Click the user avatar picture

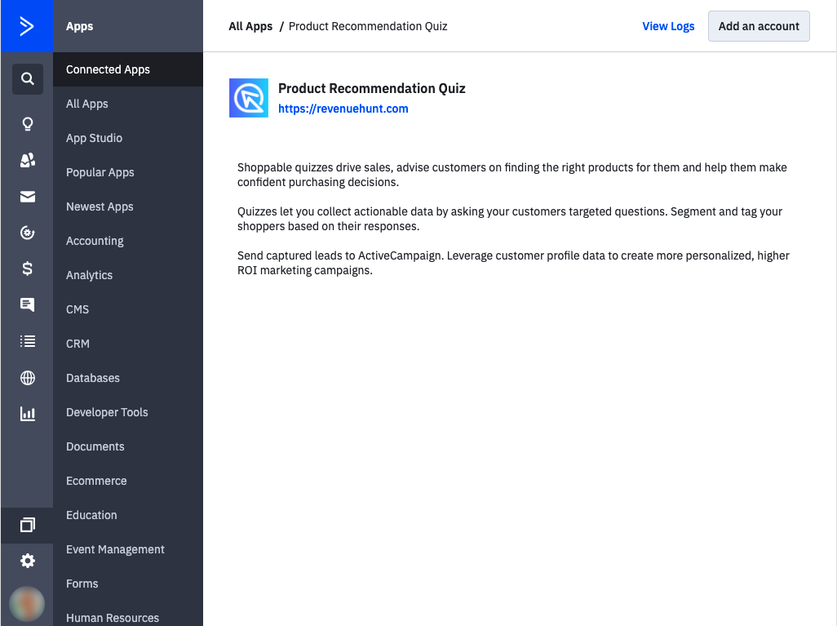[27, 604]
